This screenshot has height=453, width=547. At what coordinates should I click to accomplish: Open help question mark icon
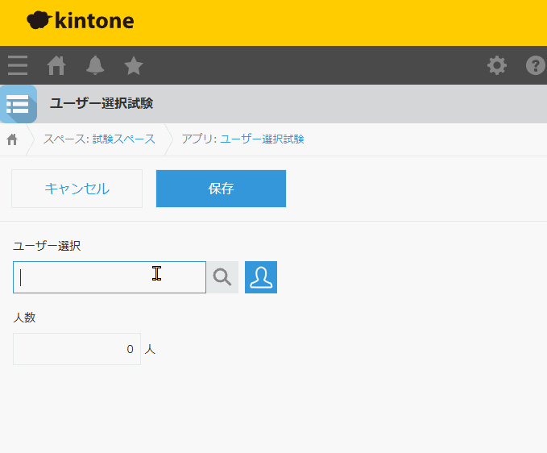point(536,65)
